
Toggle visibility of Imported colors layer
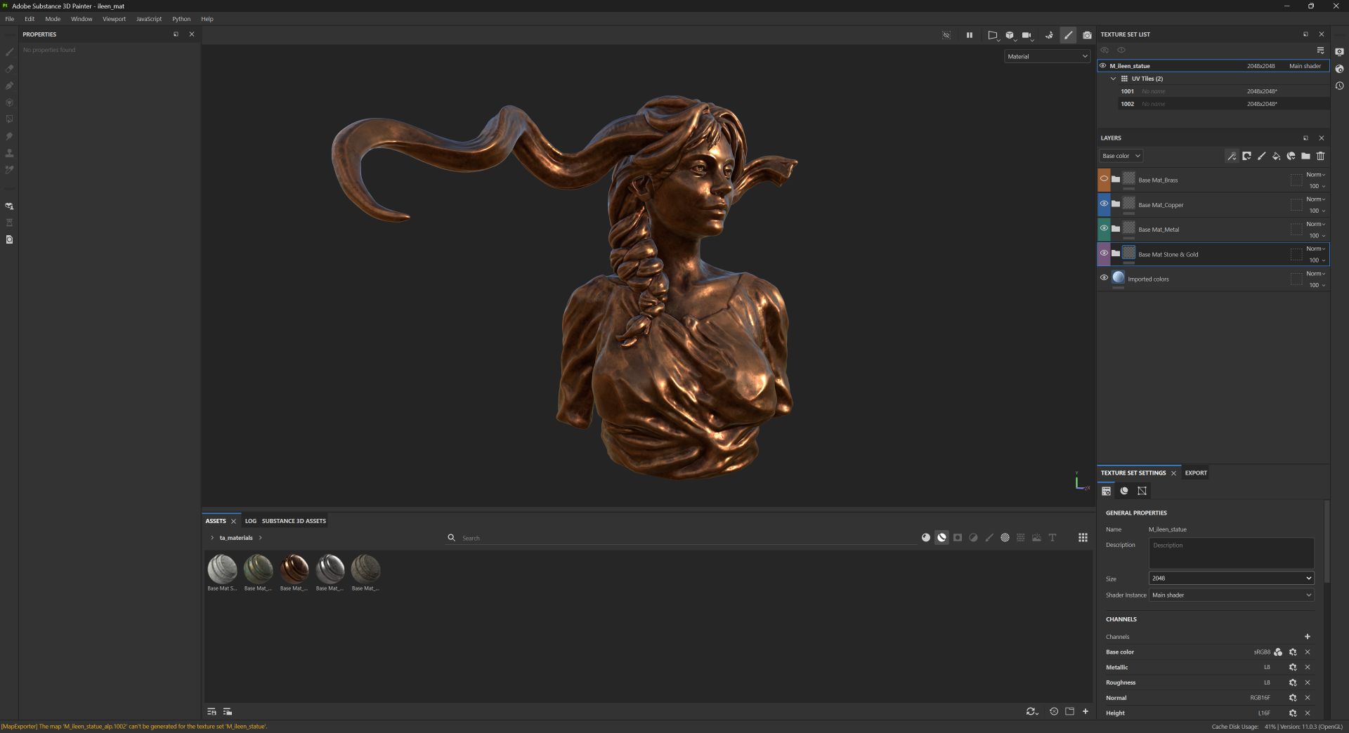(1104, 278)
